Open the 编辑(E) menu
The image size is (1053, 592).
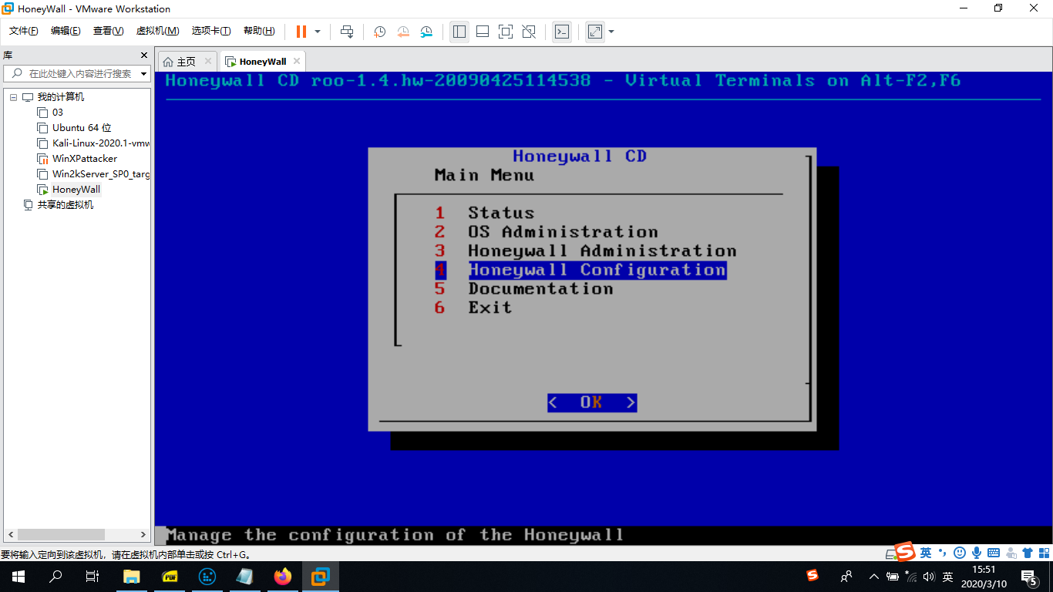[66, 31]
